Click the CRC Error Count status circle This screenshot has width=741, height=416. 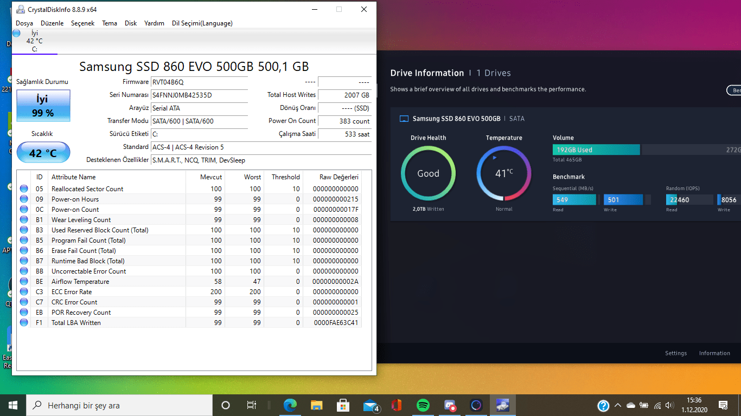24,302
